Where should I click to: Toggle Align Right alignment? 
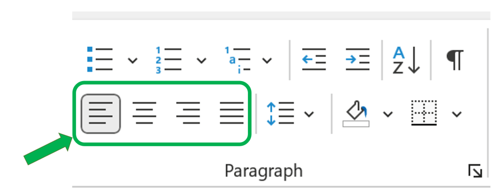click(x=188, y=113)
